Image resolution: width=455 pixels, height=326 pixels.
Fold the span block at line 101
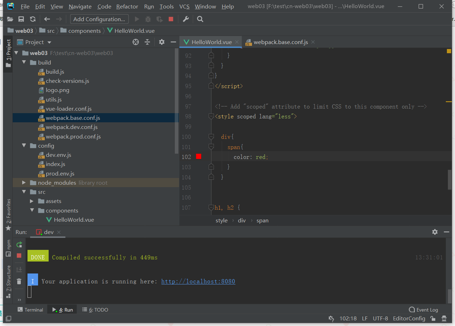point(211,147)
